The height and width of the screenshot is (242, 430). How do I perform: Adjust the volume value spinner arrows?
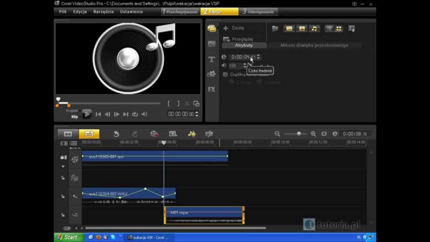pyautogui.click(x=245, y=66)
